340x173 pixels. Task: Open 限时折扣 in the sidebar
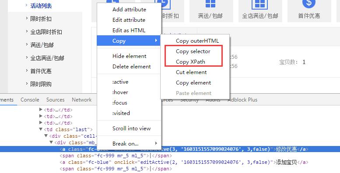click(x=41, y=19)
